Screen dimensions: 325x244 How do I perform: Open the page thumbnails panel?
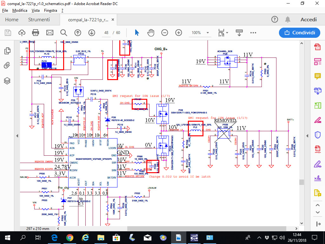point(7,51)
